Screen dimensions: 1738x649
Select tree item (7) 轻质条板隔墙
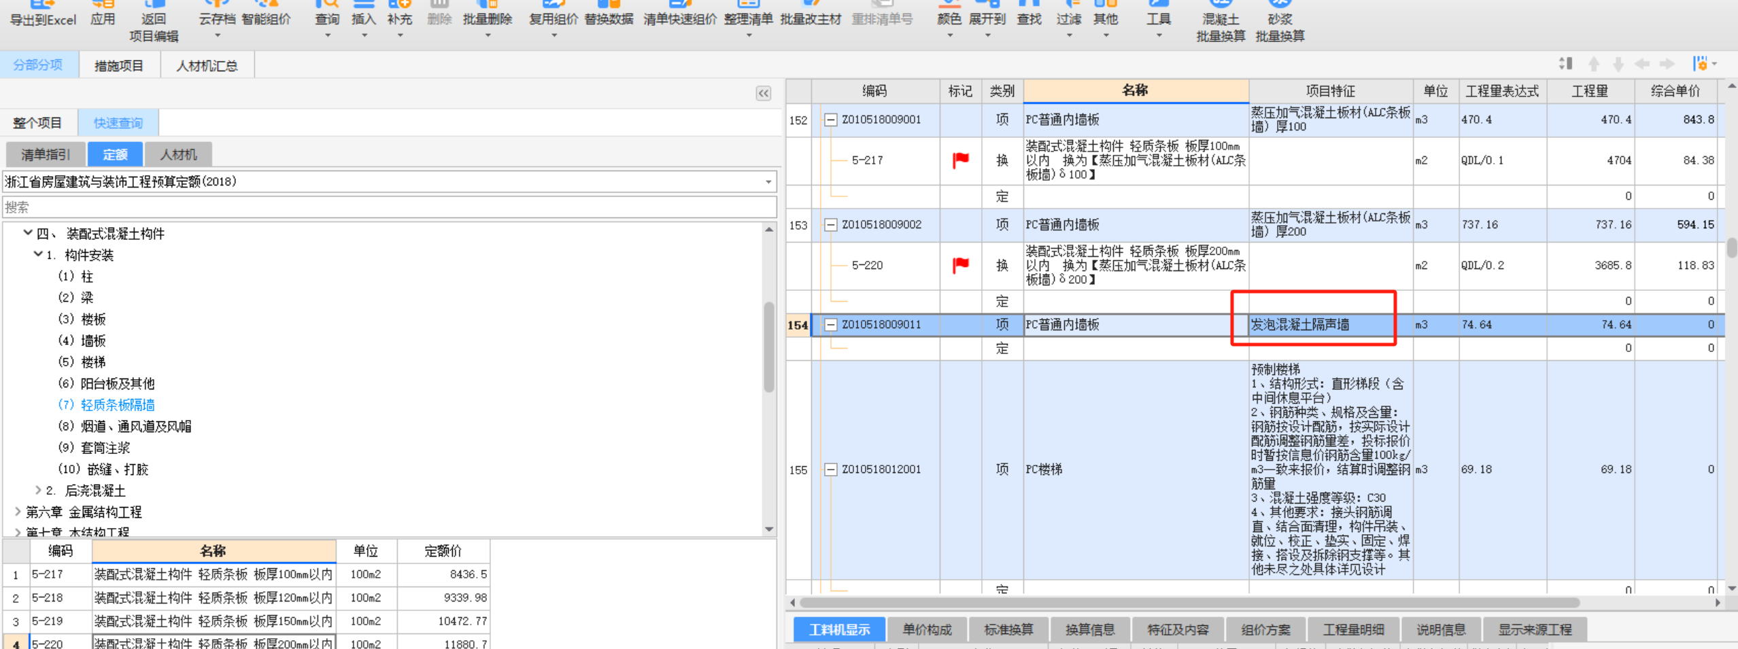click(107, 405)
